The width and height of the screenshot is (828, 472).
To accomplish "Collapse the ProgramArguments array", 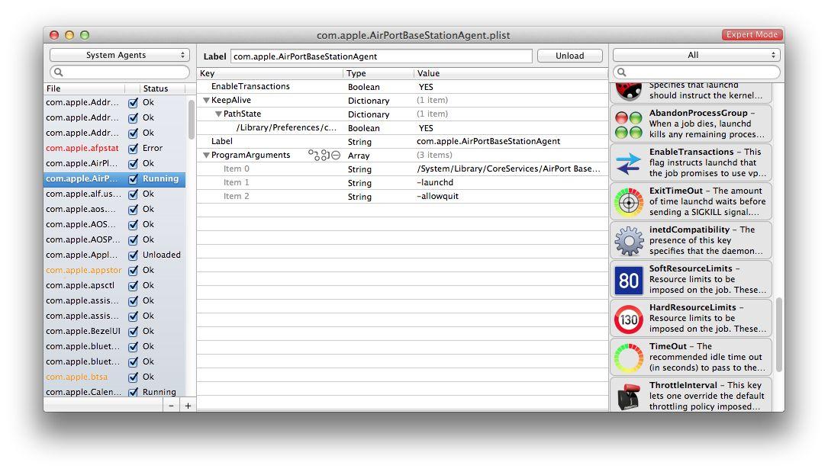I will coord(207,155).
